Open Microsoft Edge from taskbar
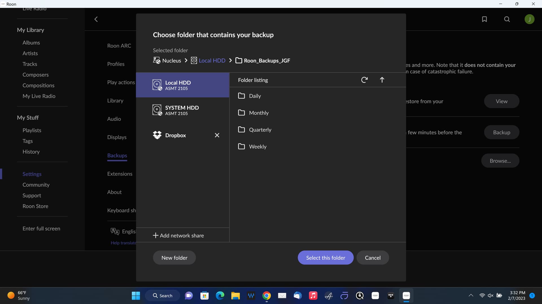This screenshot has height=304, width=542. coord(220,296)
